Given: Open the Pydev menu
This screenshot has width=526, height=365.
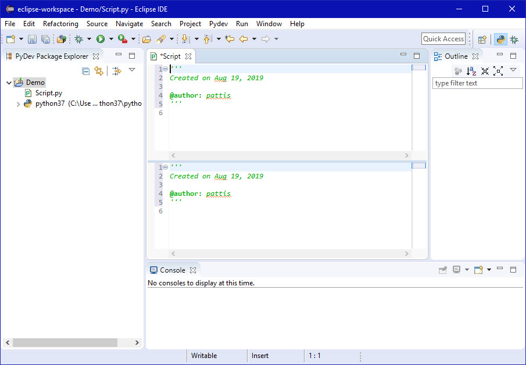Looking at the screenshot, I should point(219,24).
